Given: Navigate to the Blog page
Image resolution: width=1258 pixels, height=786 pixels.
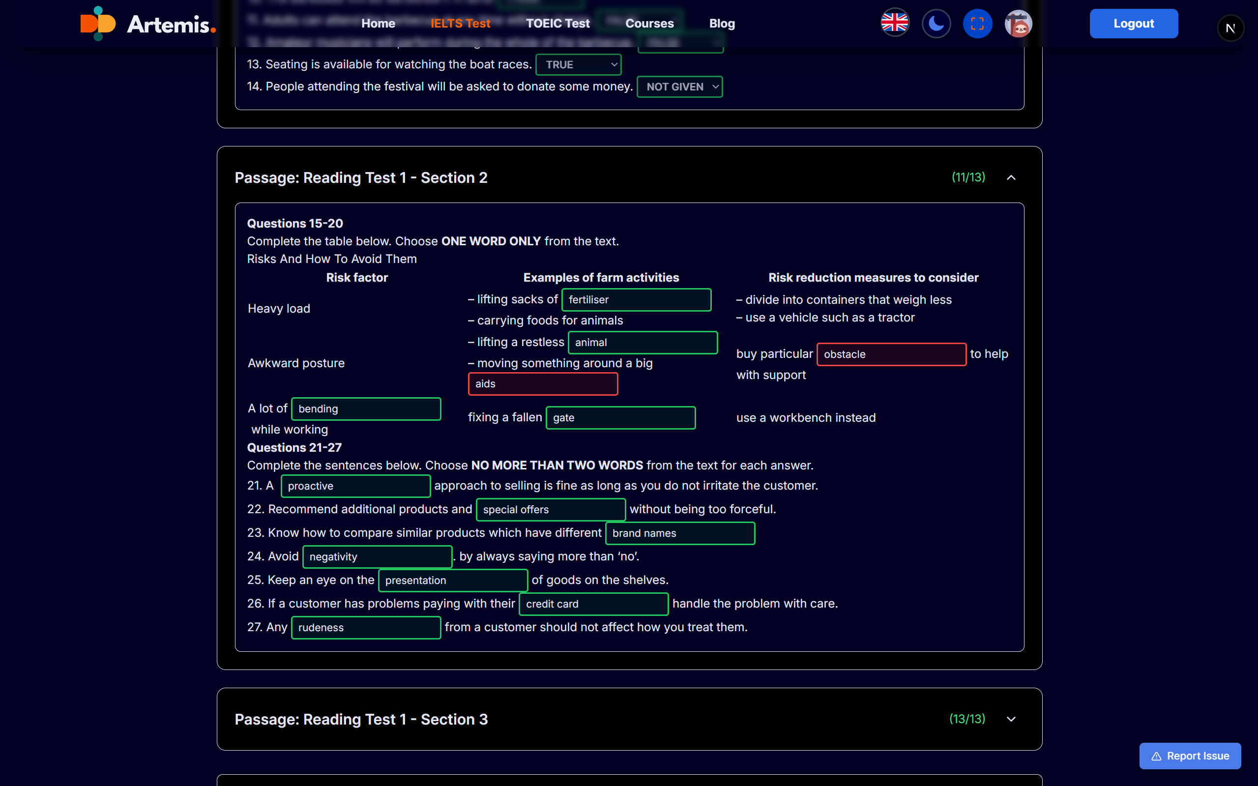Looking at the screenshot, I should point(722,24).
